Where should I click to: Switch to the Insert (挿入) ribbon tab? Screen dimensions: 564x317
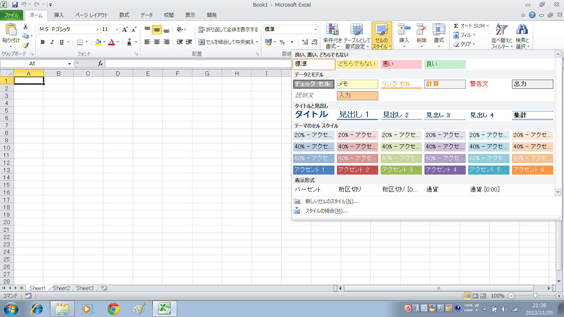tap(59, 15)
